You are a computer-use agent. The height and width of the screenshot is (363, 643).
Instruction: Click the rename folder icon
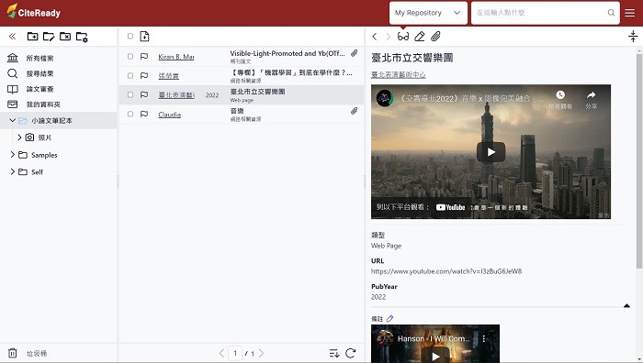point(49,37)
